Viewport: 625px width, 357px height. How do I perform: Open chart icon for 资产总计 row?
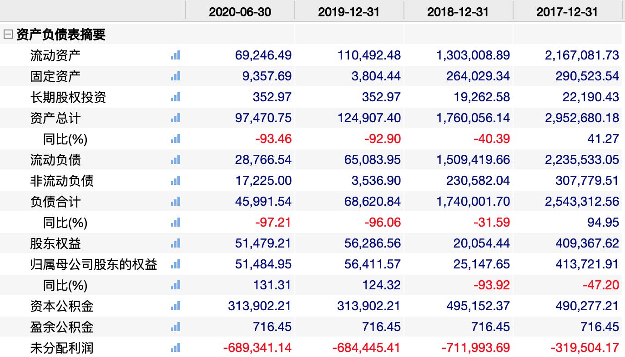pos(176,118)
